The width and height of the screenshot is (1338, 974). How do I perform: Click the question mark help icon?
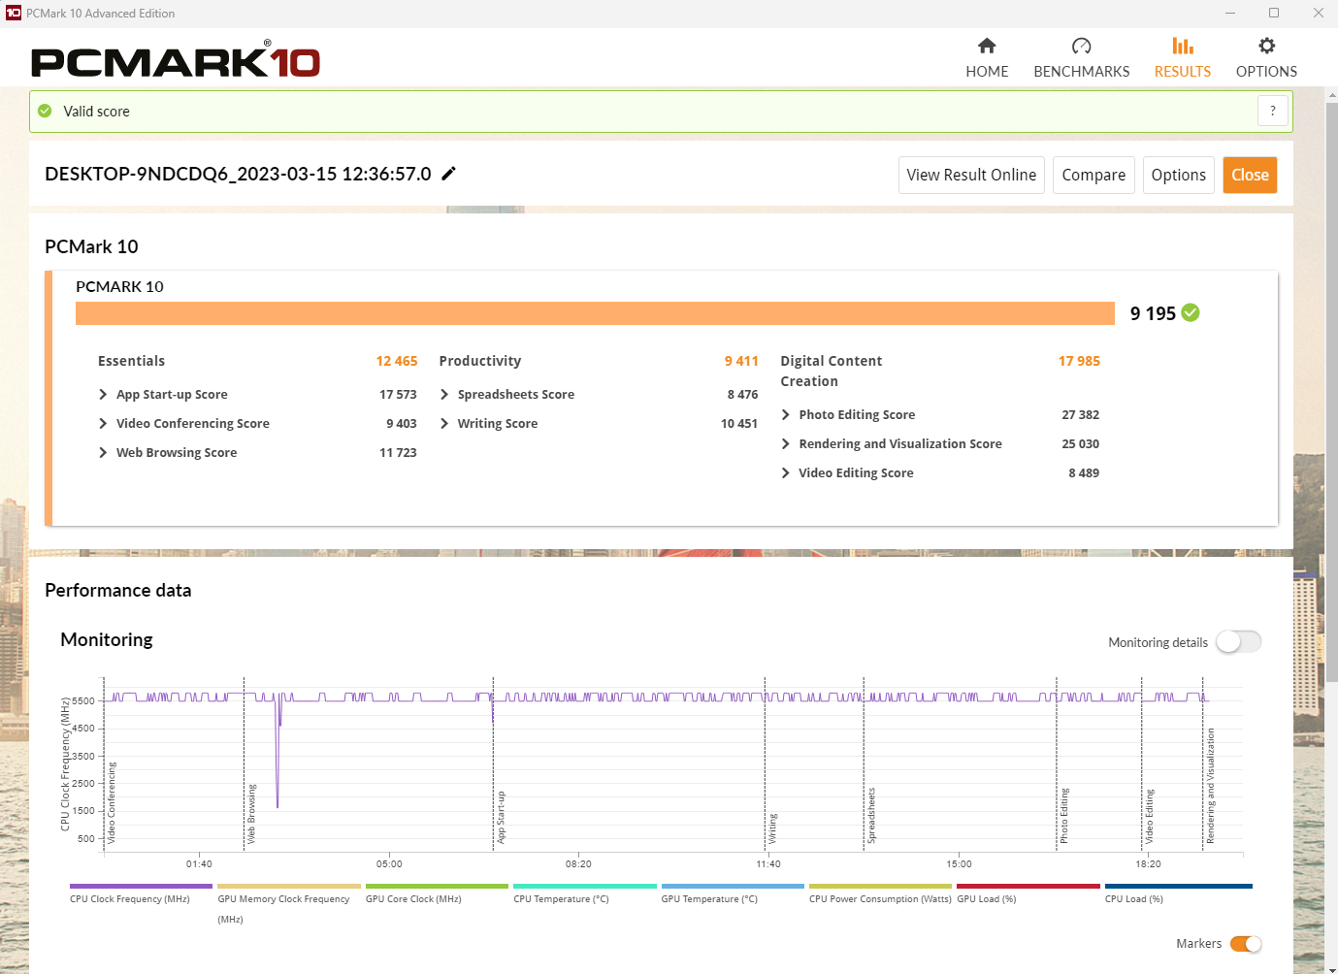pyautogui.click(x=1272, y=111)
